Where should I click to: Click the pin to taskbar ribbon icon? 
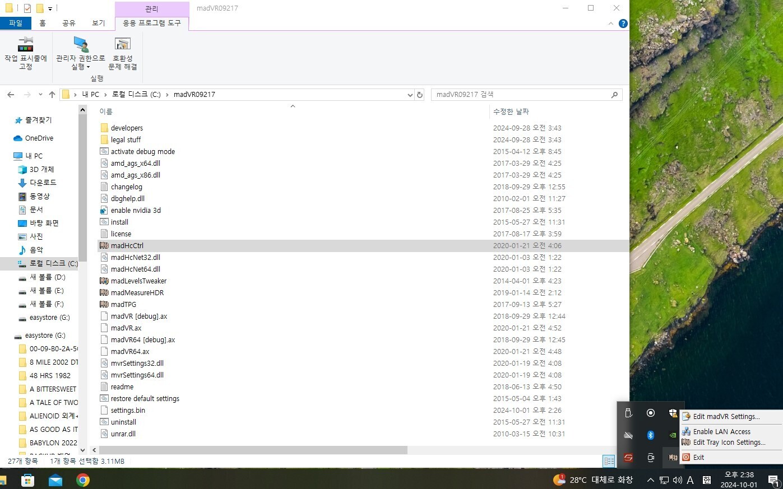click(x=26, y=44)
